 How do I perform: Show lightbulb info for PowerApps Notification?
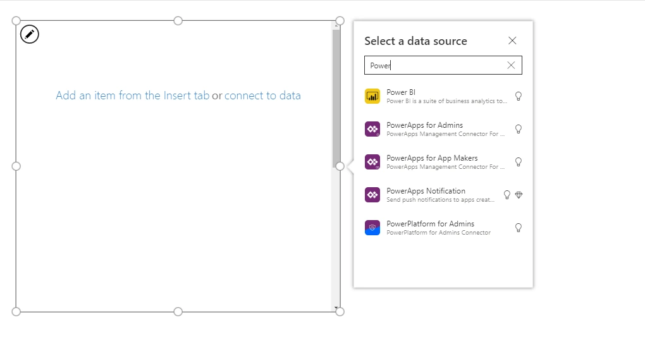[507, 195]
